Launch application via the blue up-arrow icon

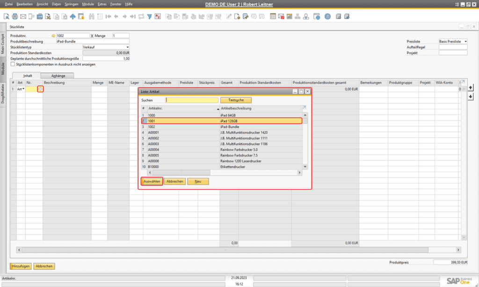tap(73, 16)
